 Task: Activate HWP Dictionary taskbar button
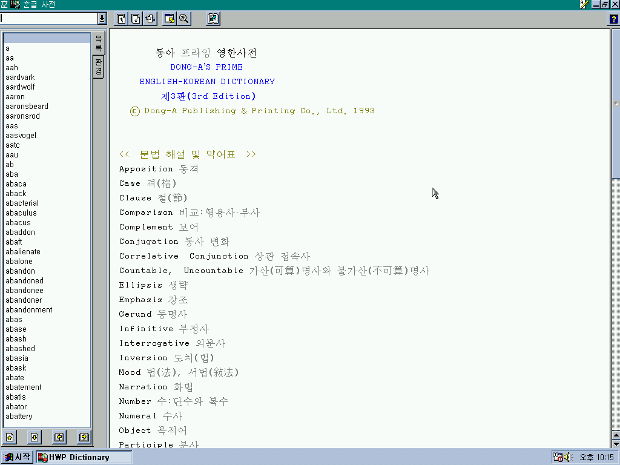[84, 457]
